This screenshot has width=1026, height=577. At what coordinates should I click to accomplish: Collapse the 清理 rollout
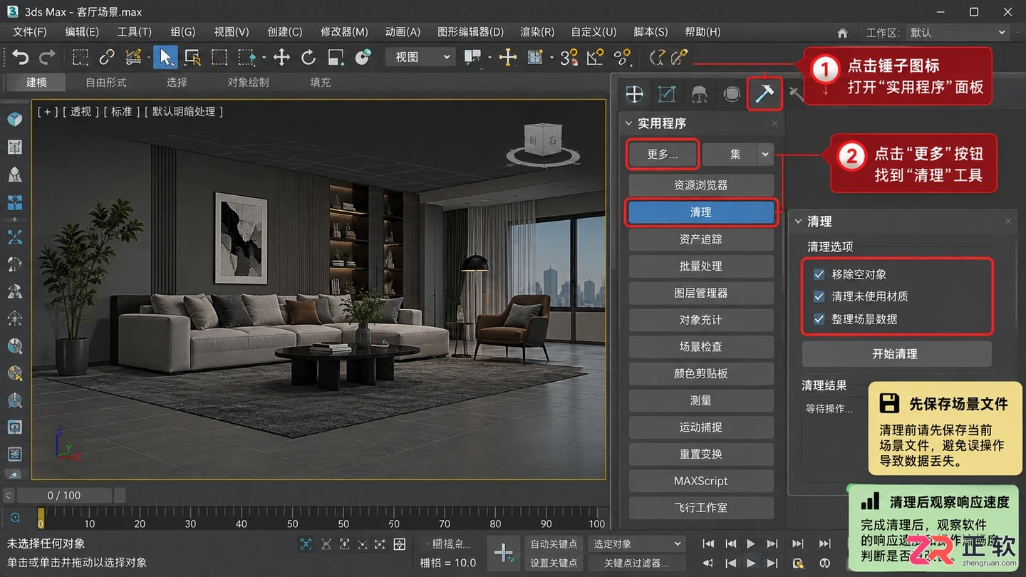[798, 222]
